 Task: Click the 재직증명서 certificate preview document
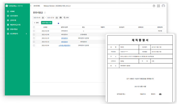[x=140, y=68]
